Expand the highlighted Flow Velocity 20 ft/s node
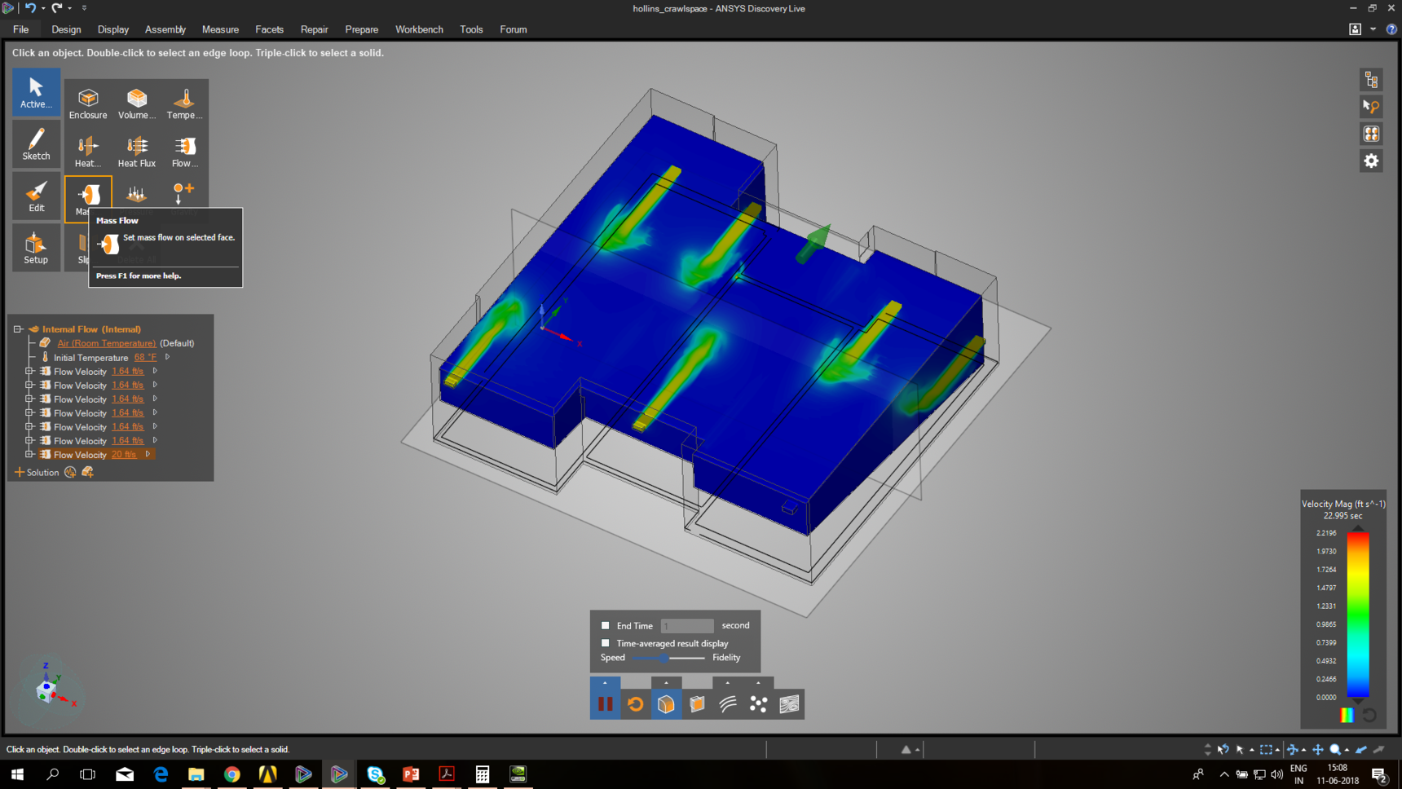This screenshot has height=789, width=1402. pyautogui.click(x=29, y=454)
